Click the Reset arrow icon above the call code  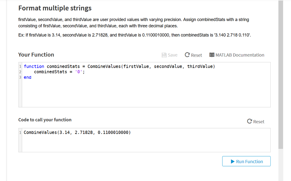pos(250,122)
